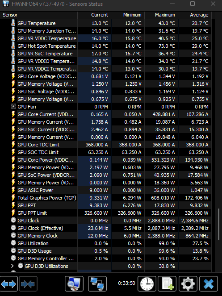Screen dimensions: 222x296
Task: Click the Maximum column header
Action: point(161,15)
